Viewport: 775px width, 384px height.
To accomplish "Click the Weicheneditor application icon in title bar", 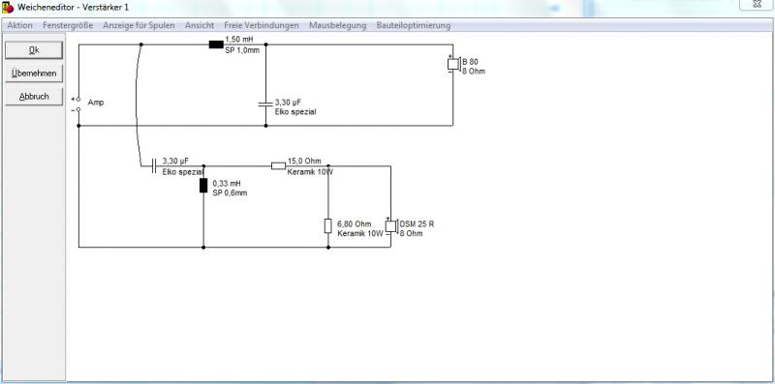I will [8, 8].
